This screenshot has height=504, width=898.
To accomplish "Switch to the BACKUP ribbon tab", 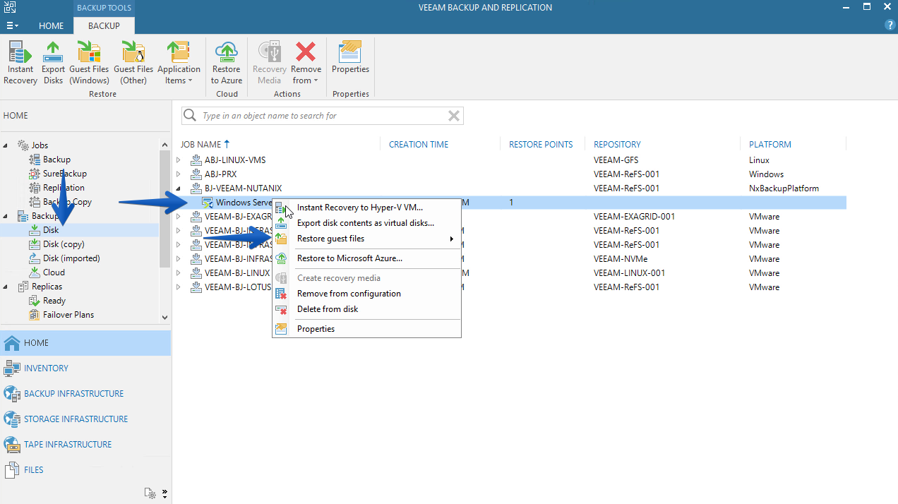I will (x=104, y=25).
